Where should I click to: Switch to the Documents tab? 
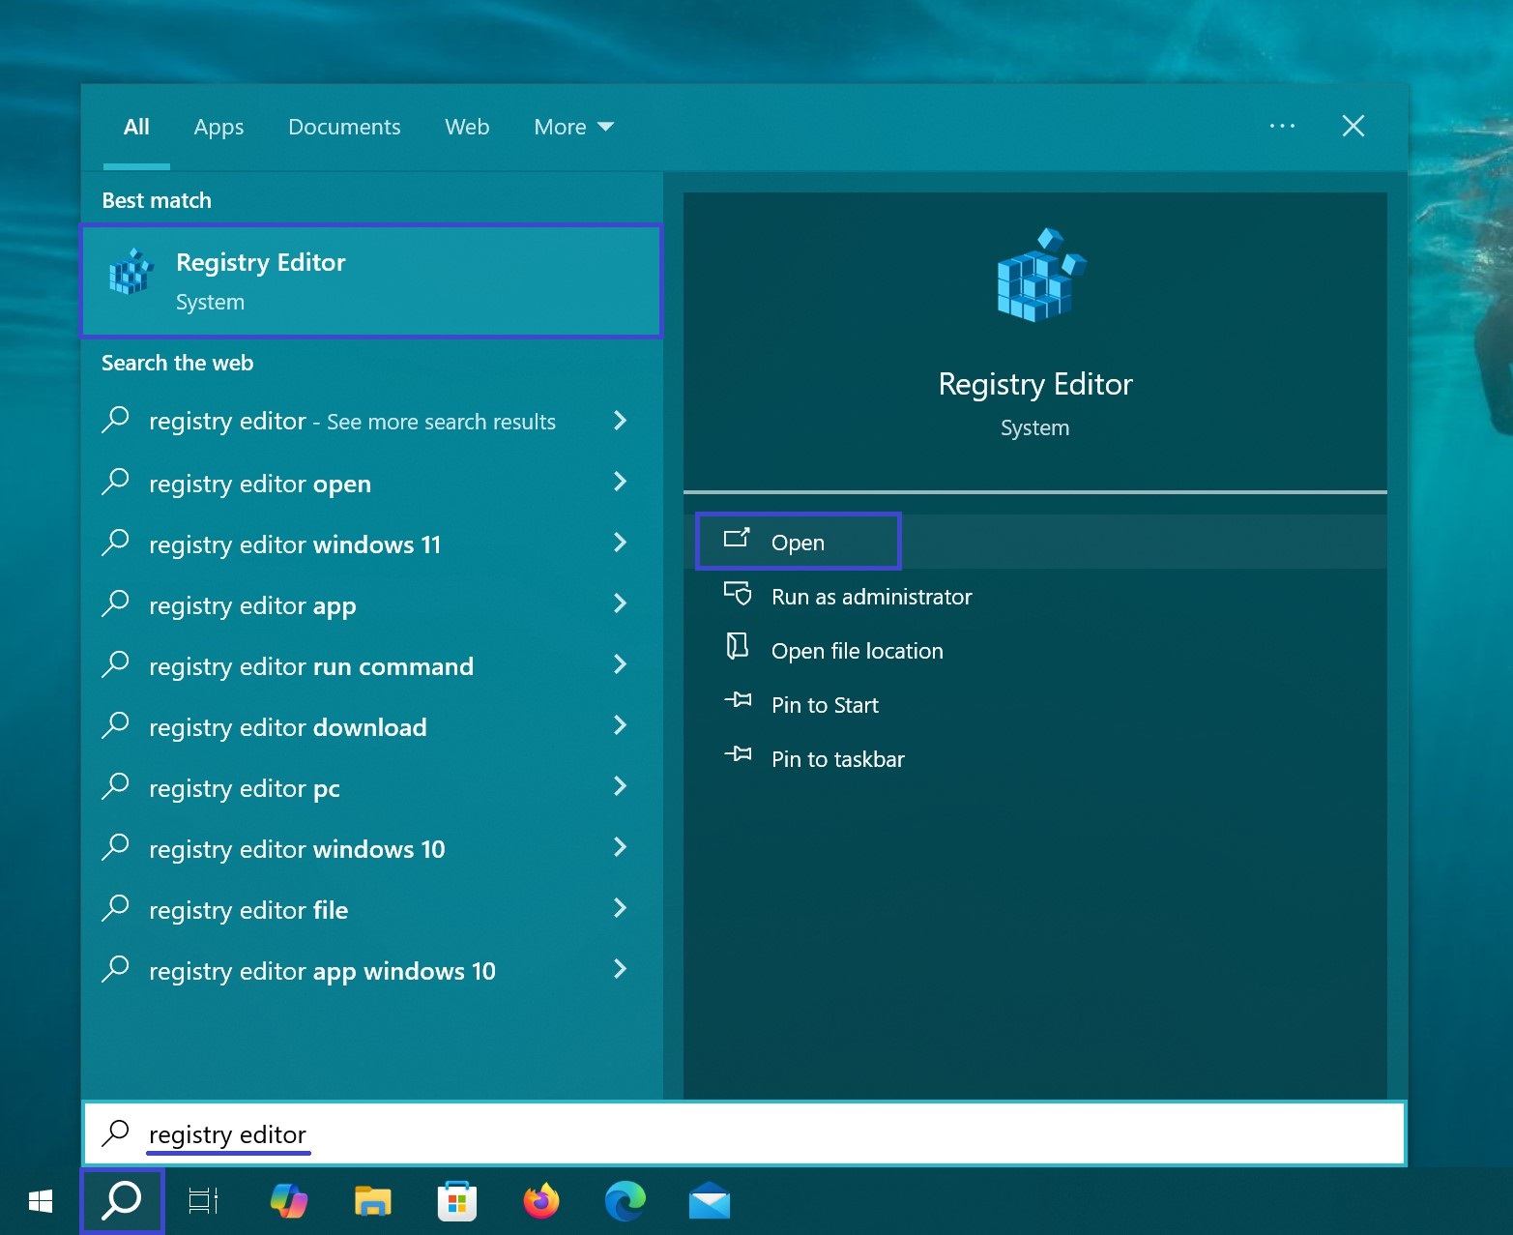click(x=344, y=127)
